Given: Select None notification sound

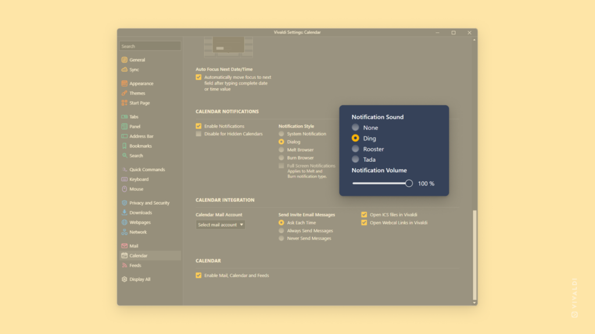Looking at the screenshot, I should (355, 128).
